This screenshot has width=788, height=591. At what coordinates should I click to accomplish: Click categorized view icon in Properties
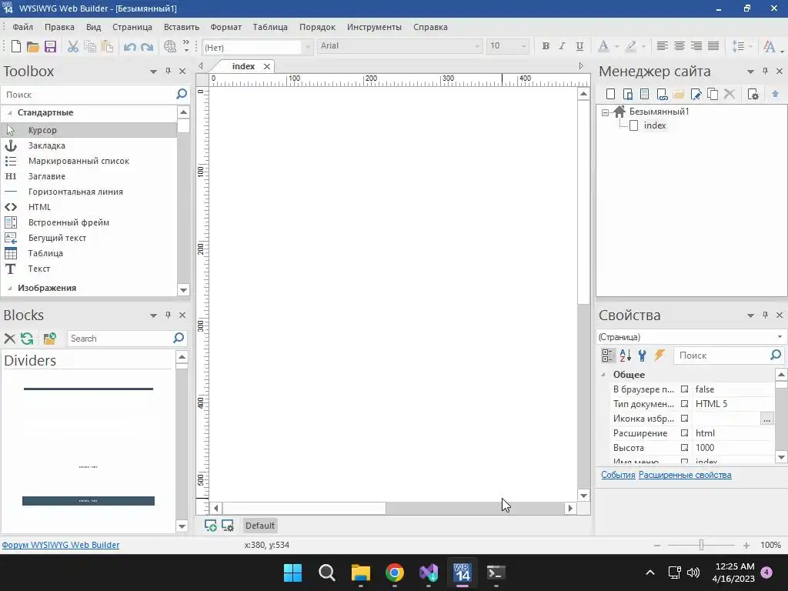[608, 356]
